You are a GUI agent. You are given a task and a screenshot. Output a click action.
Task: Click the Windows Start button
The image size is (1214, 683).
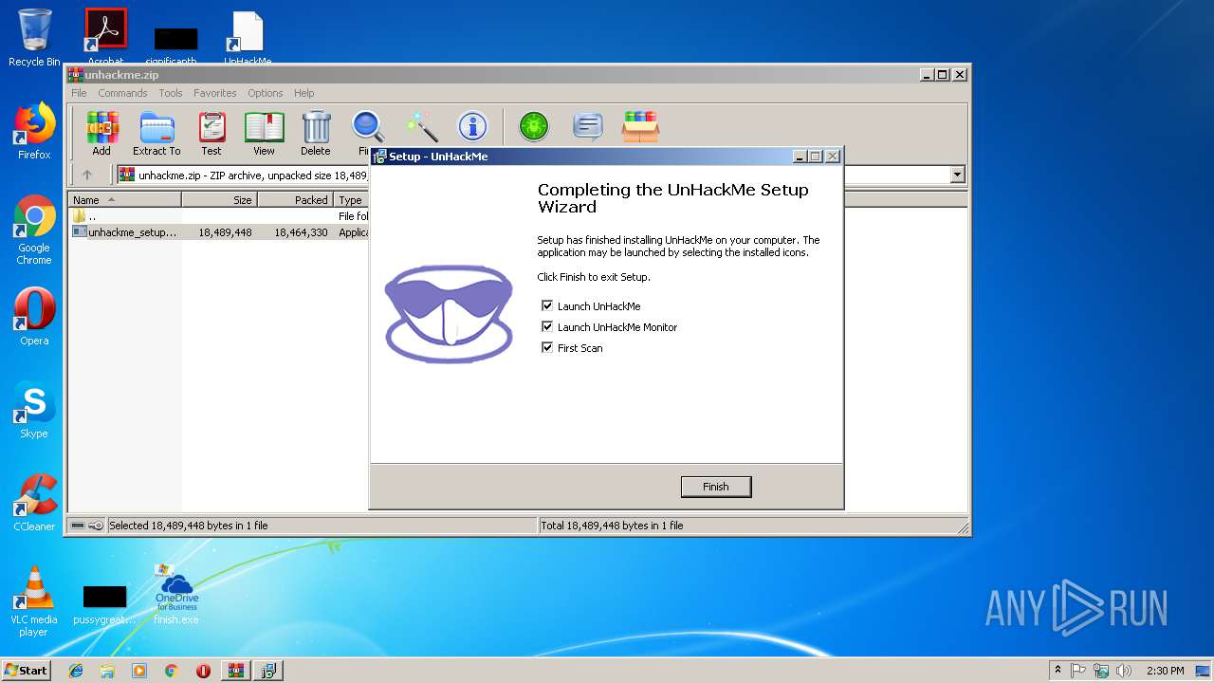26,670
